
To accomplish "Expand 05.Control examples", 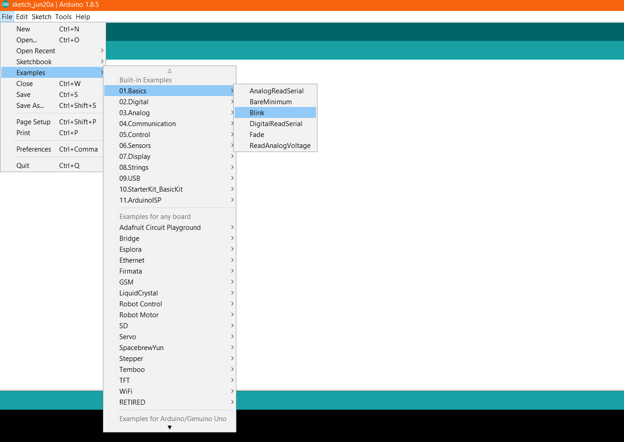I will 169,135.
